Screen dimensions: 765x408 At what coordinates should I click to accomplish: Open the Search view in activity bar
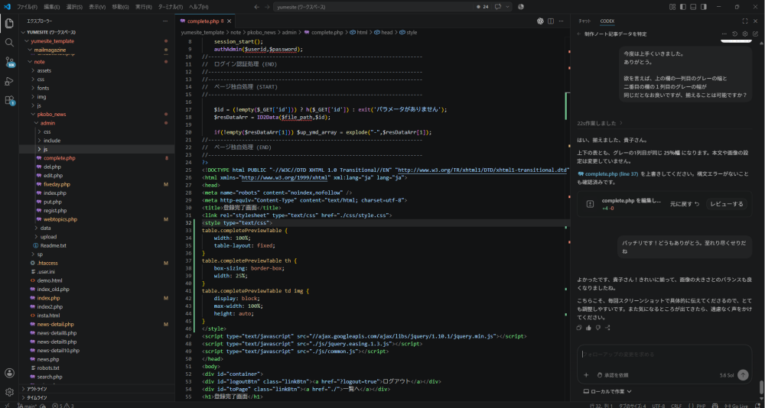pos(9,43)
